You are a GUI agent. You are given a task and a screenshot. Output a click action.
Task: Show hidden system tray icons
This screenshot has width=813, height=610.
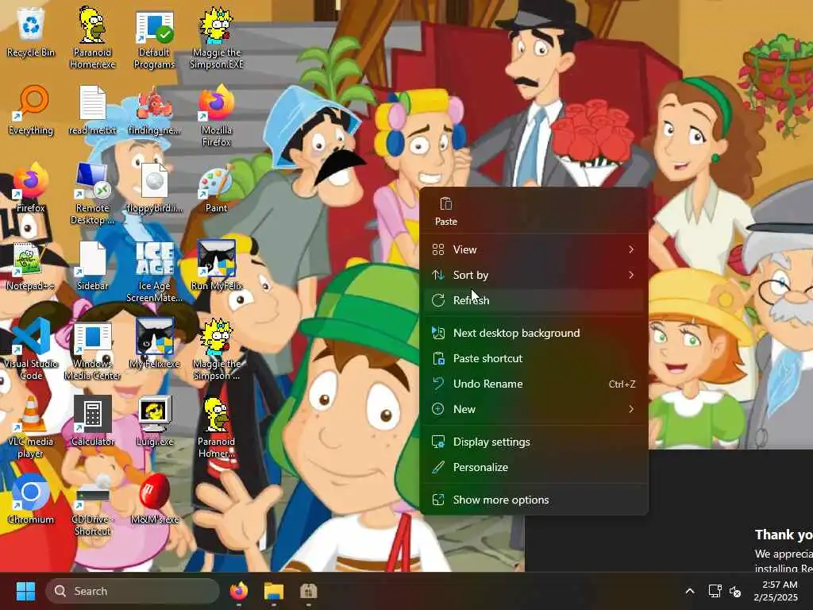(x=690, y=591)
